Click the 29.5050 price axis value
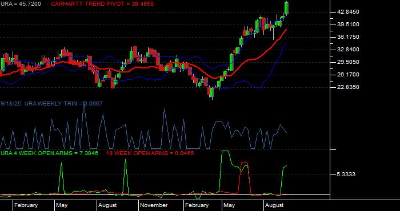This screenshot has width=400, height=211. 348,62
